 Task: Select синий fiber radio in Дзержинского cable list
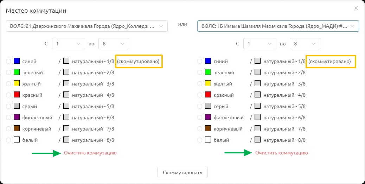pos(8,61)
